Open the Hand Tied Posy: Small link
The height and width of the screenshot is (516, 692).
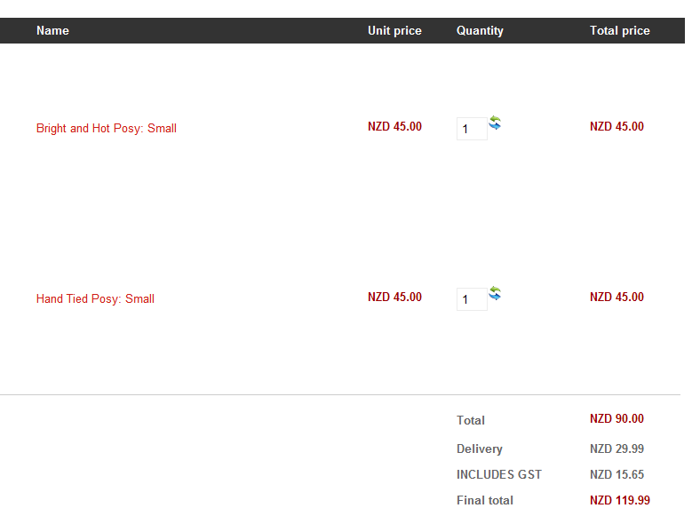point(95,298)
